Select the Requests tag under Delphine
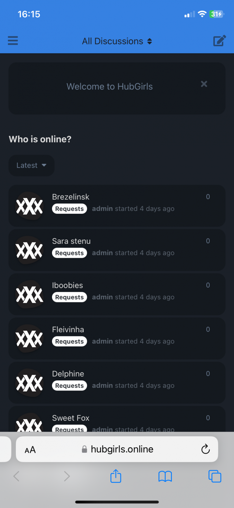 pos(70,386)
